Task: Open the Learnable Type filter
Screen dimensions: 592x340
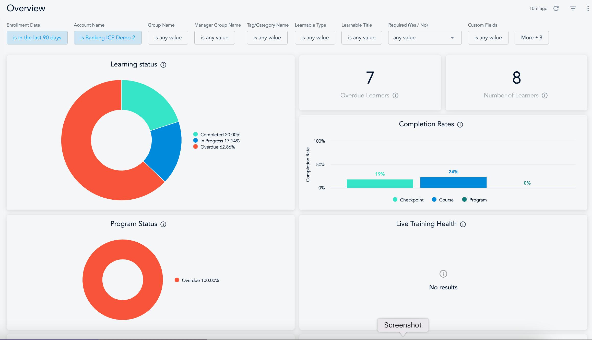Action: [315, 38]
